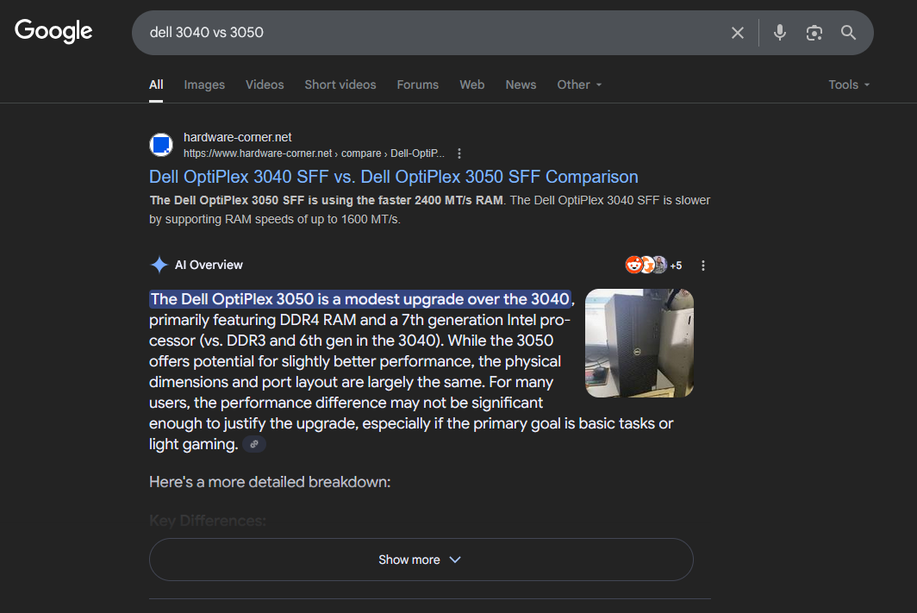Image resolution: width=917 pixels, height=613 pixels.
Task: Switch to the Images tab
Action: click(204, 84)
